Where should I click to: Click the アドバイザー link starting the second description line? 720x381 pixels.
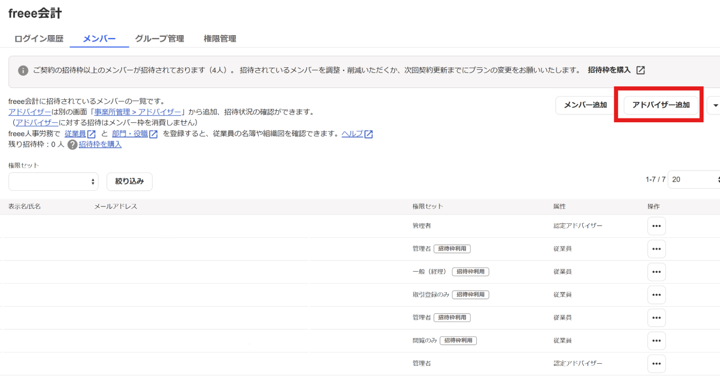[30, 112]
